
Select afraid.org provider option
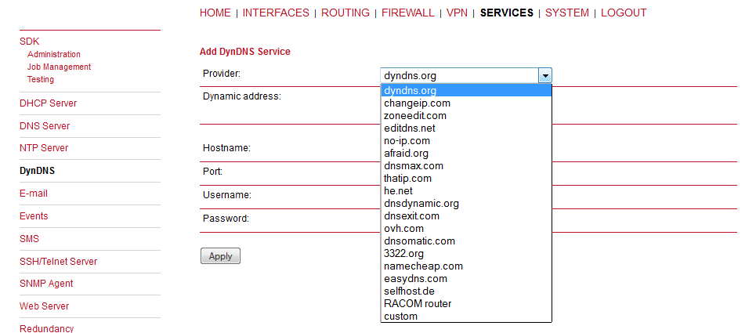pyautogui.click(x=466, y=154)
